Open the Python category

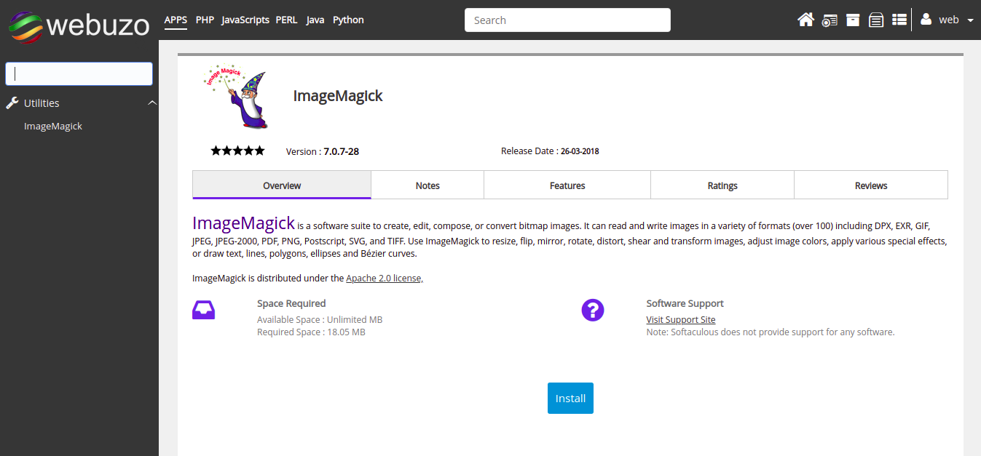click(x=348, y=20)
